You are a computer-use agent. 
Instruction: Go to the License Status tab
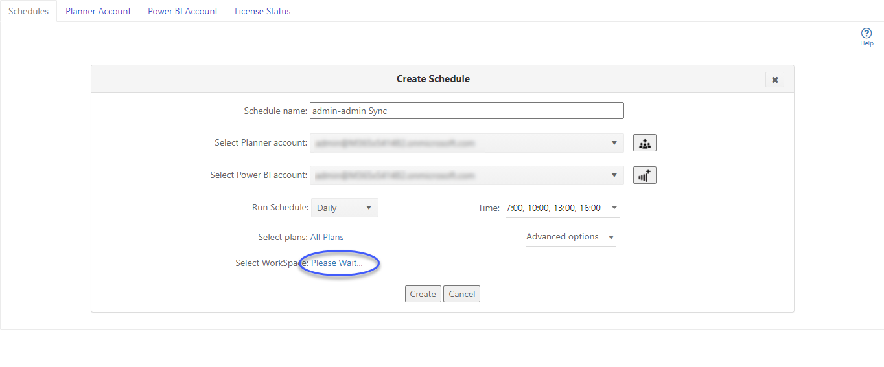pyautogui.click(x=262, y=11)
